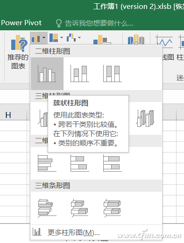Select the 3-D stacked bar chart
The height and width of the screenshot is (243, 184).
coord(80,208)
